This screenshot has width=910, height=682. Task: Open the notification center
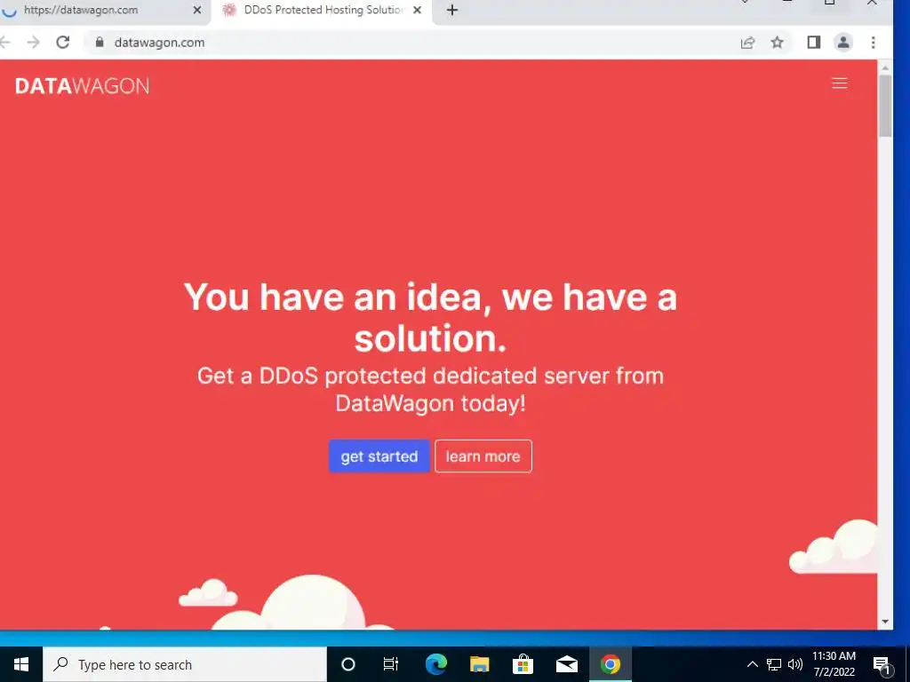(x=882, y=665)
